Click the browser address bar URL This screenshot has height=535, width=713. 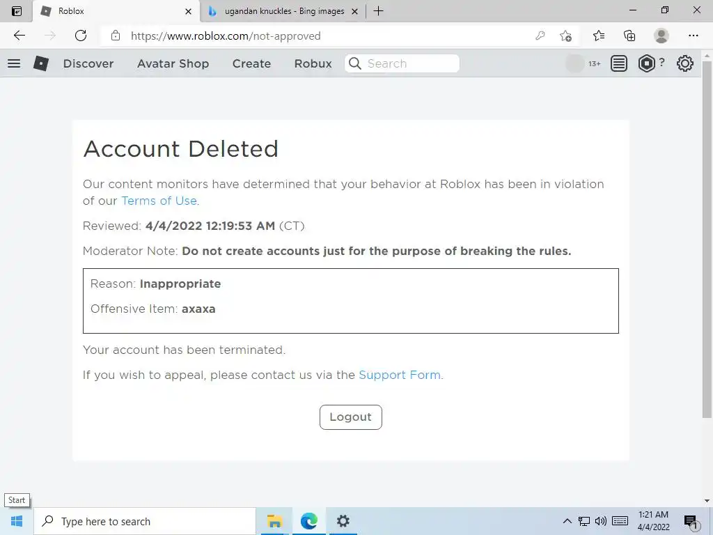226,36
